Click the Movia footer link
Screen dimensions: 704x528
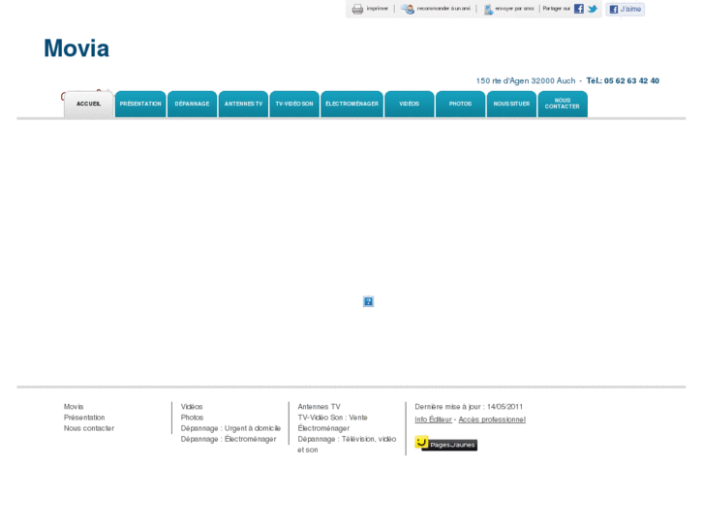[74, 407]
